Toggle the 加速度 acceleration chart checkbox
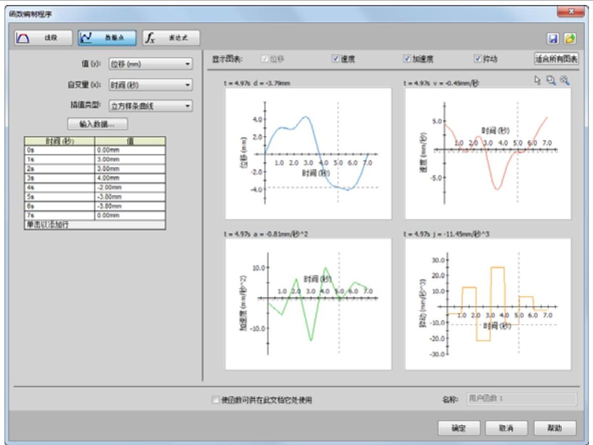This screenshot has height=445, width=593. (x=407, y=59)
